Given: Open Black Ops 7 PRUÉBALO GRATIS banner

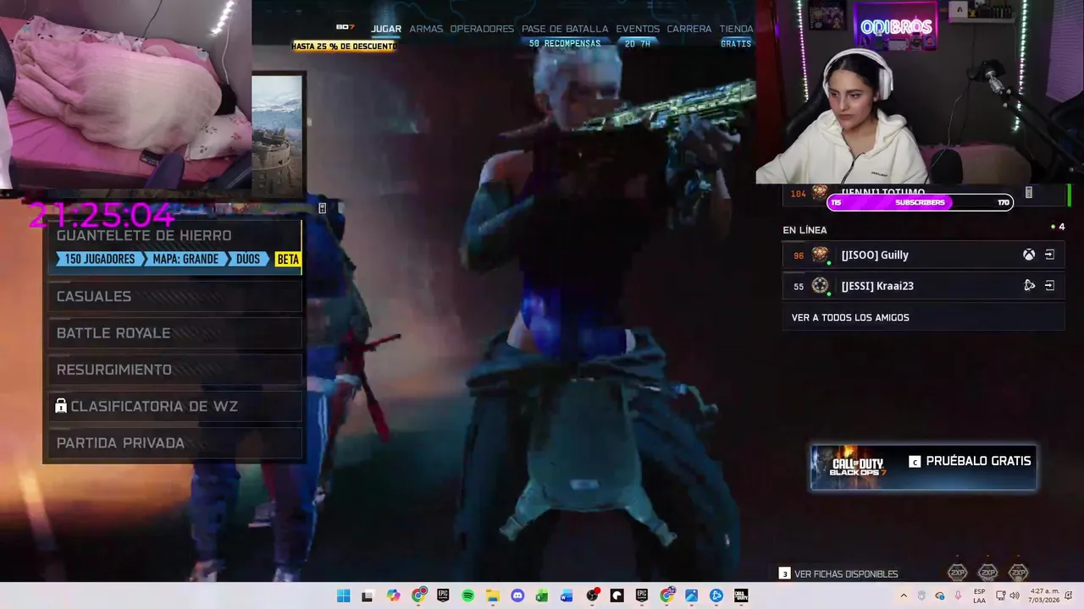Looking at the screenshot, I should tap(923, 468).
